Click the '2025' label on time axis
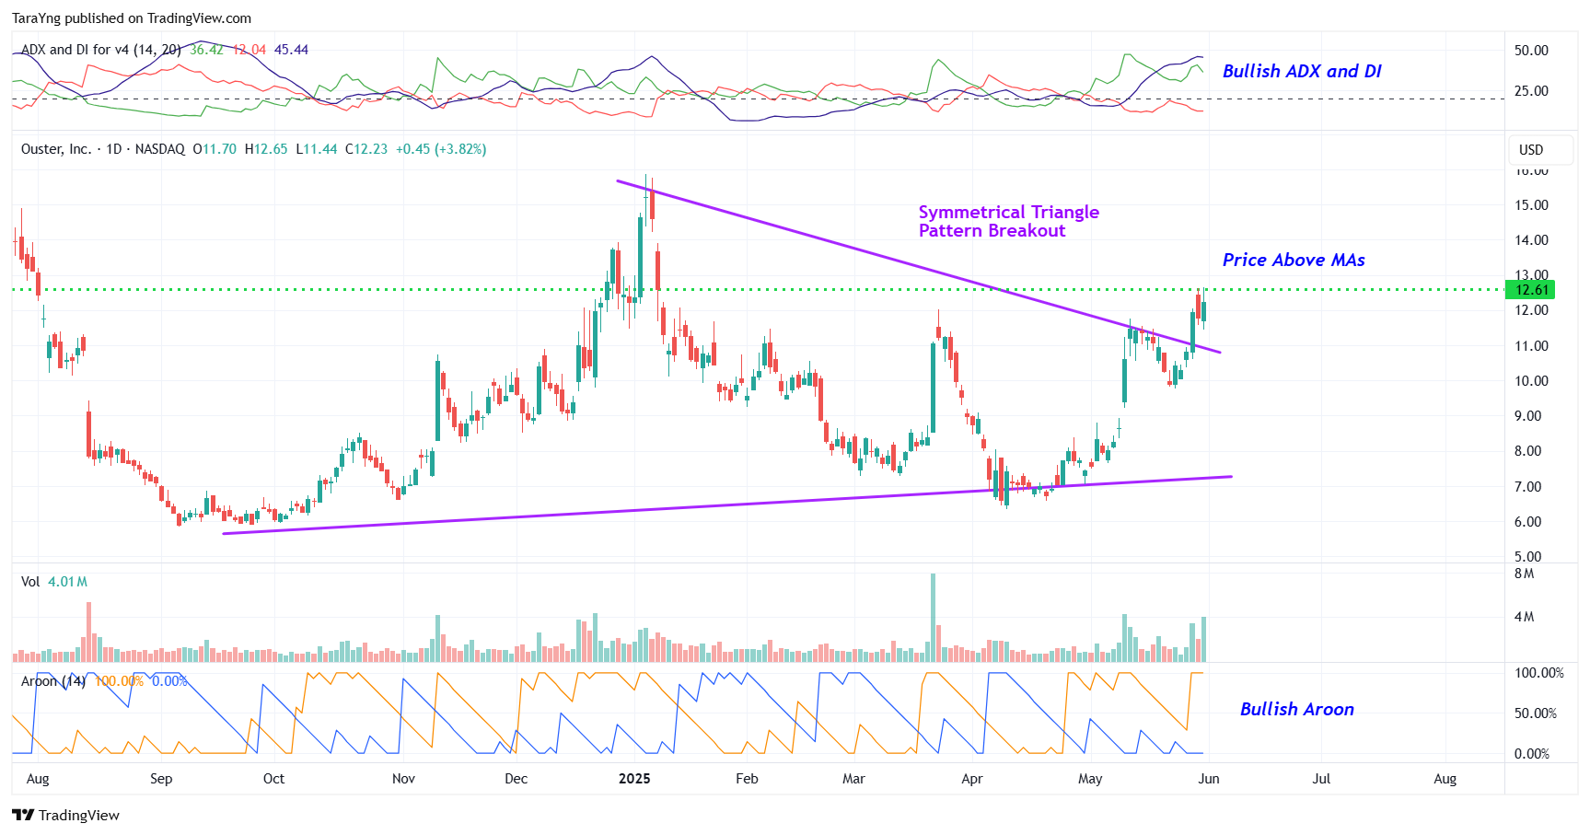Viewport: 1590px width, 835px height. pos(634,779)
